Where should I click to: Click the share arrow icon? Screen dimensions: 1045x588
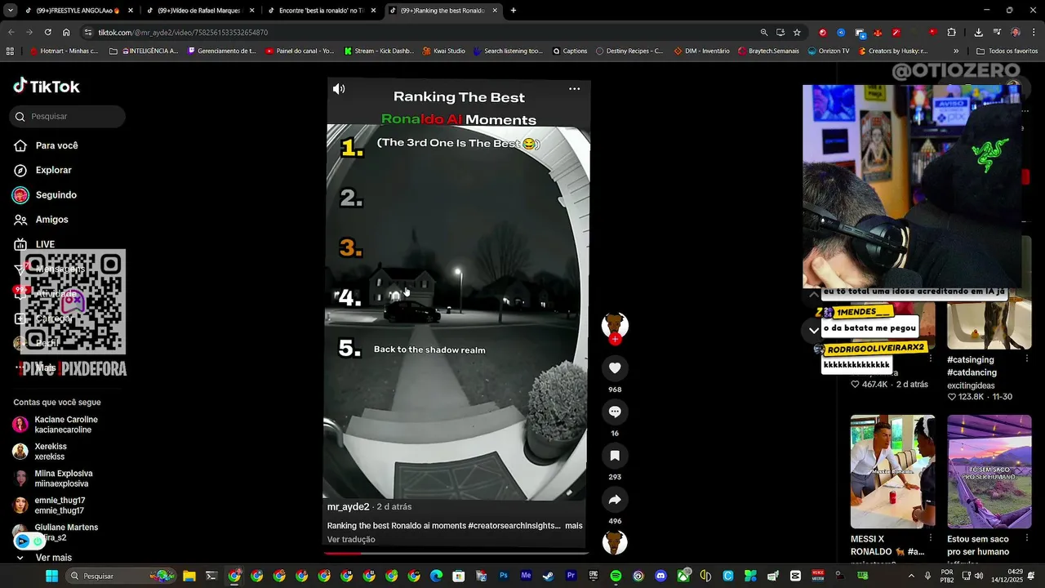click(615, 500)
